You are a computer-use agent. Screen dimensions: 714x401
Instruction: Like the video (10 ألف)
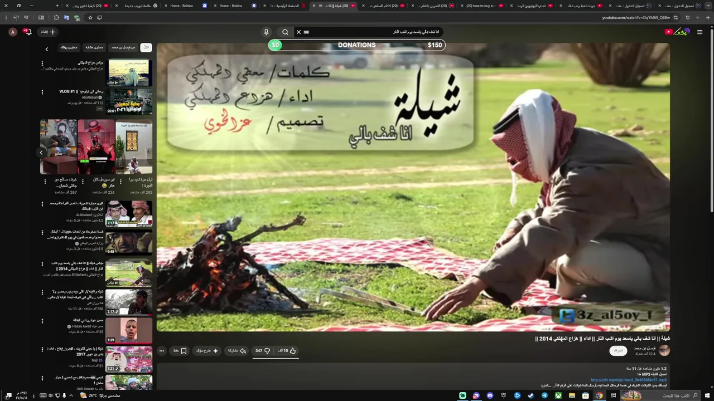pyautogui.click(x=287, y=351)
